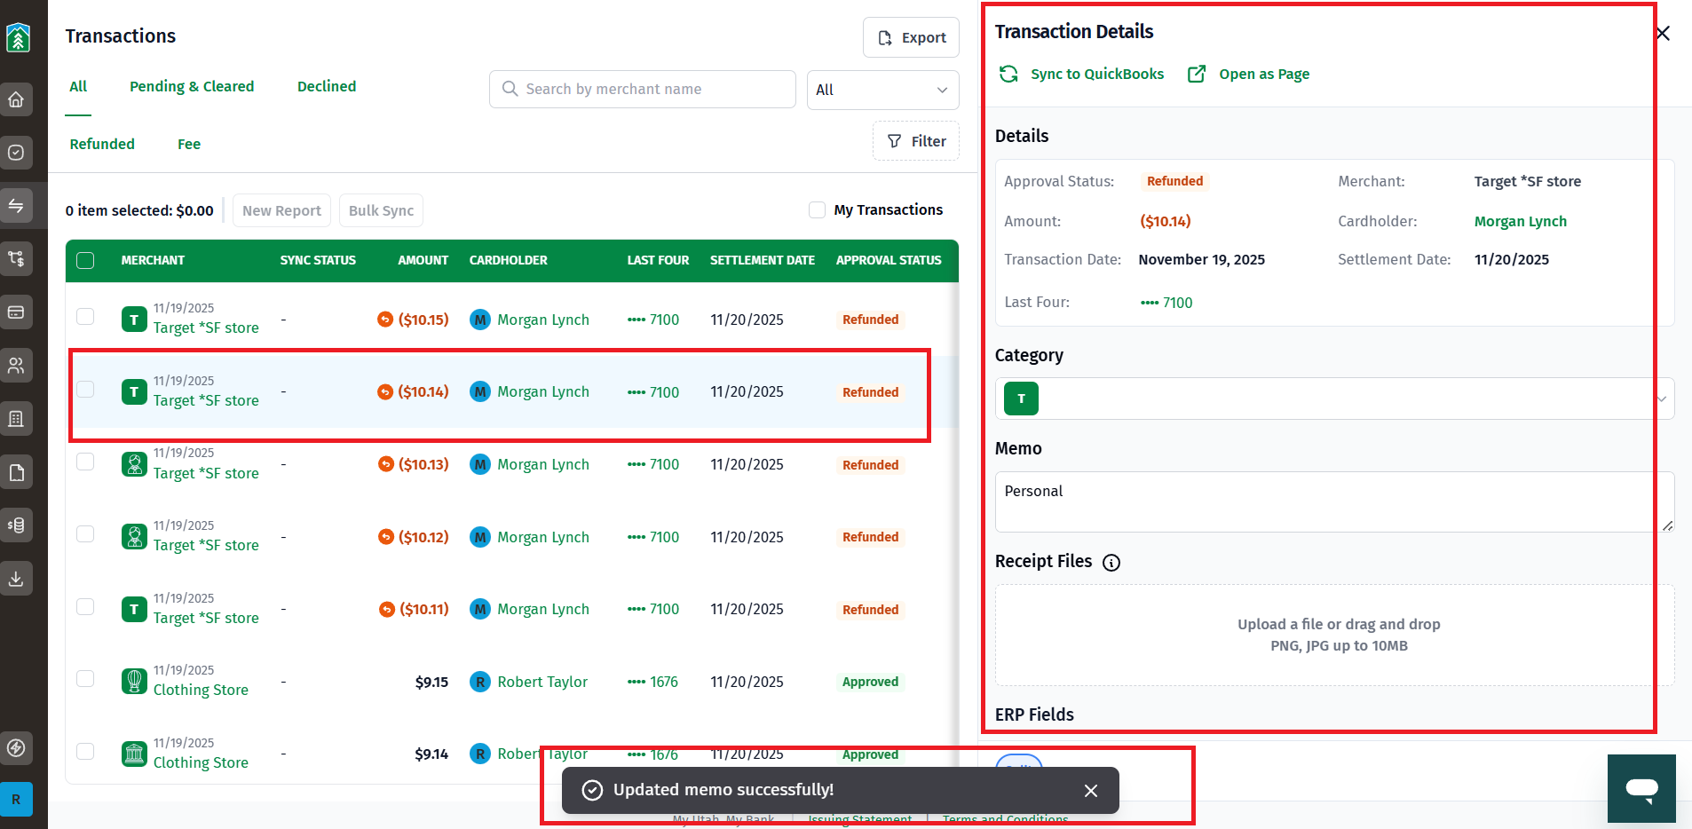
Task: Open the R user avatar in sidebar
Action: (x=16, y=799)
